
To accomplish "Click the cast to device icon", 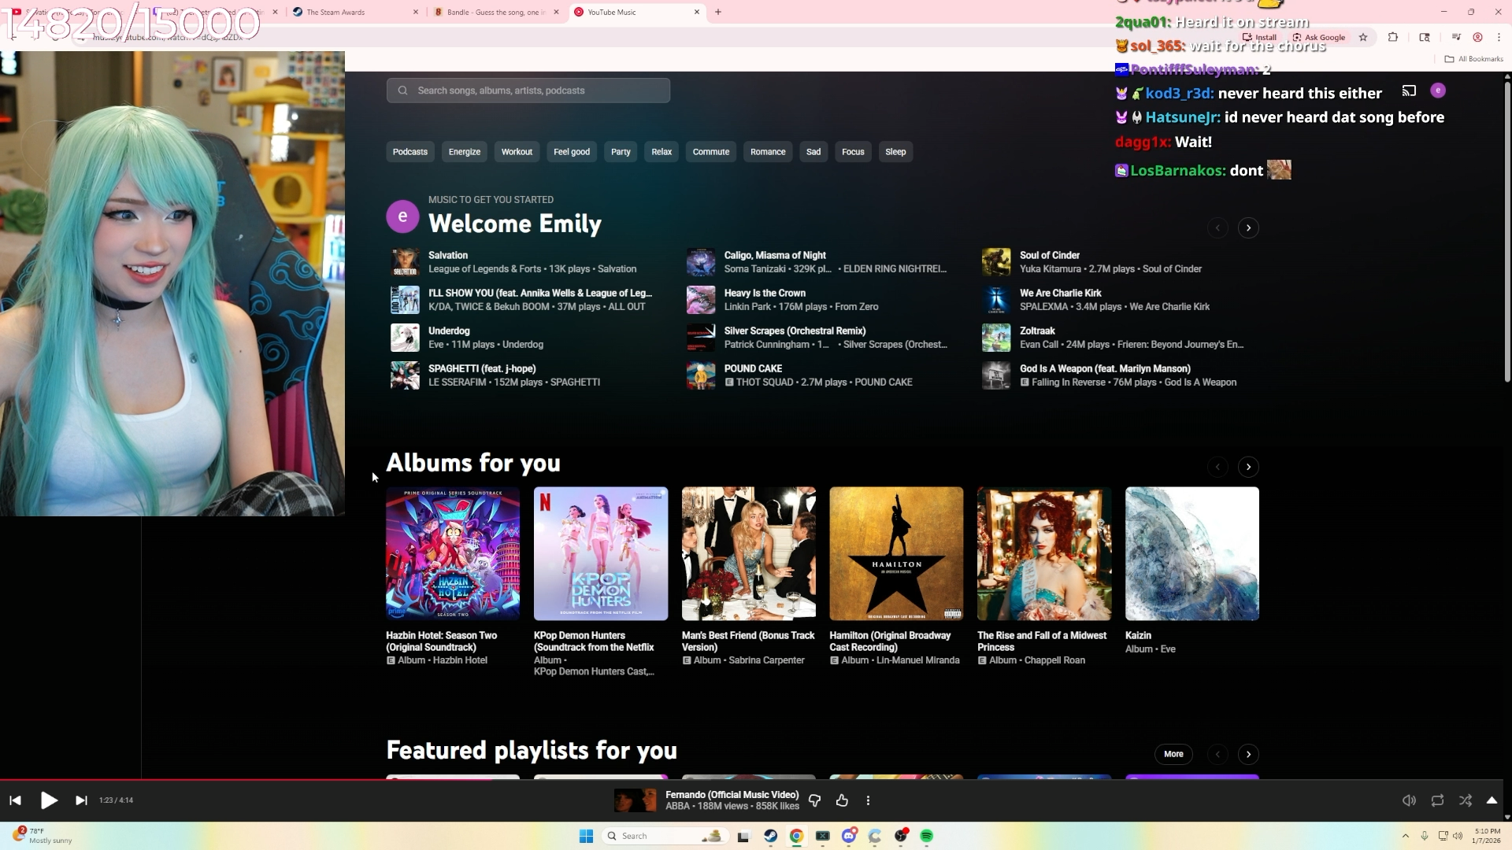I will pyautogui.click(x=1409, y=91).
